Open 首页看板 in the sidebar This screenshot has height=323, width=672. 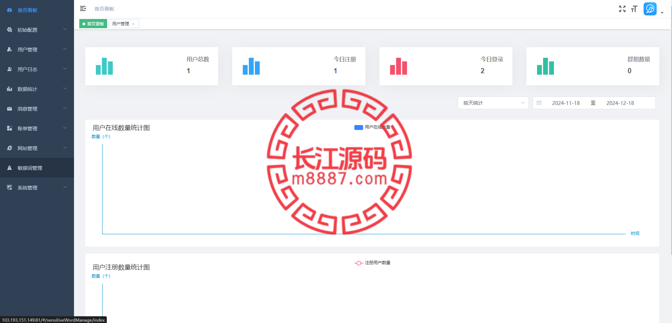click(x=37, y=10)
